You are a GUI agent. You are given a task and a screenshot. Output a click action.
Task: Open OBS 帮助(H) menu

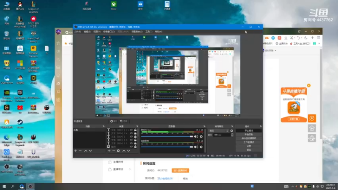[159, 32]
